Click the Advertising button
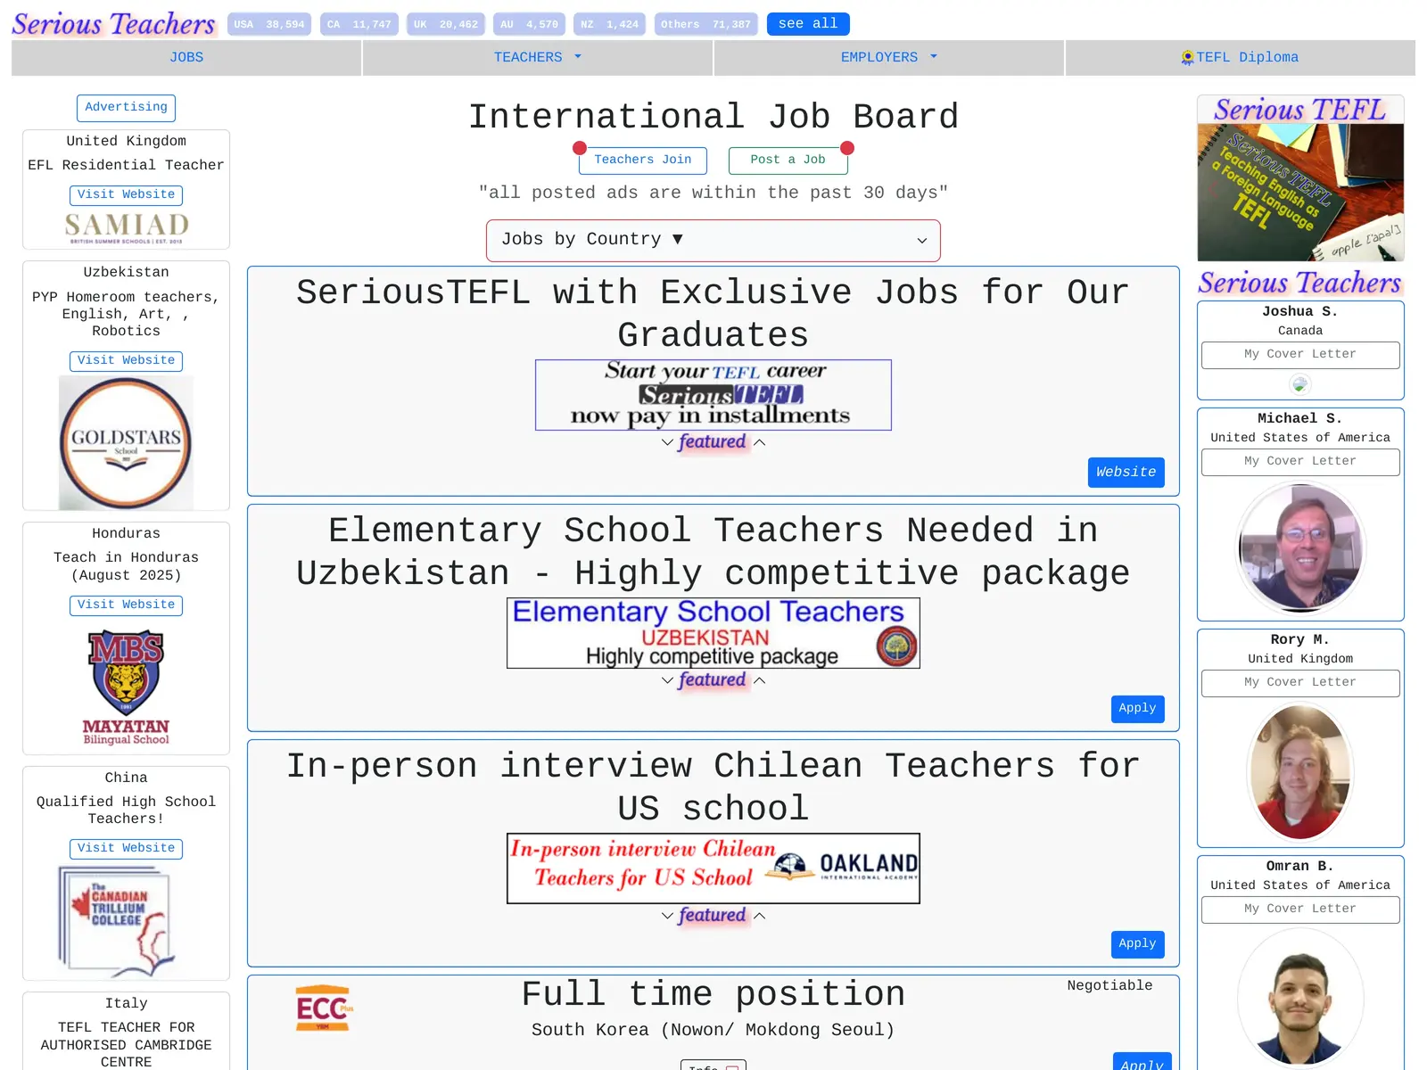This screenshot has width=1427, height=1070. pyautogui.click(x=126, y=108)
